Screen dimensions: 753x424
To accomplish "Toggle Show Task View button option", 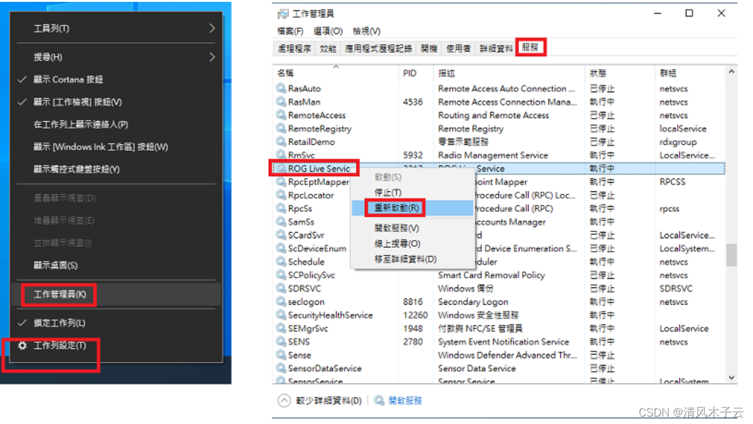I will pos(78,102).
